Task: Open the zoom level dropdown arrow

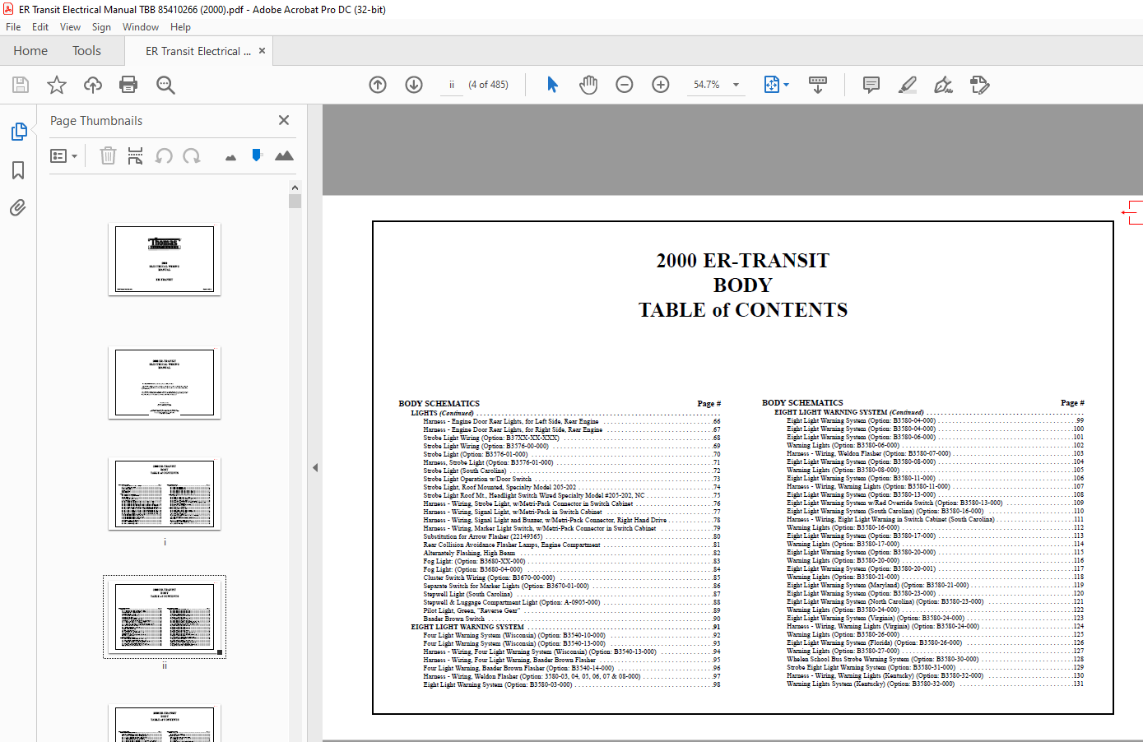Action: pyautogui.click(x=736, y=85)
